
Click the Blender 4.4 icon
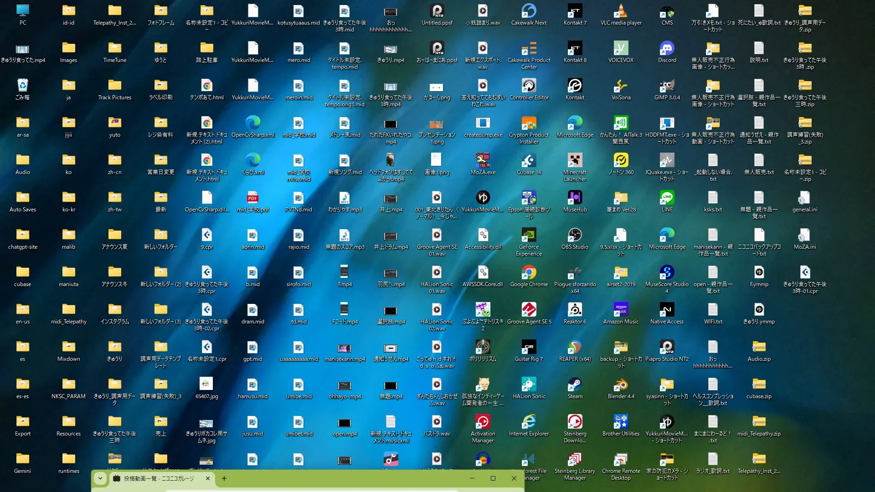pyautogui.click(x=621, y=384)
